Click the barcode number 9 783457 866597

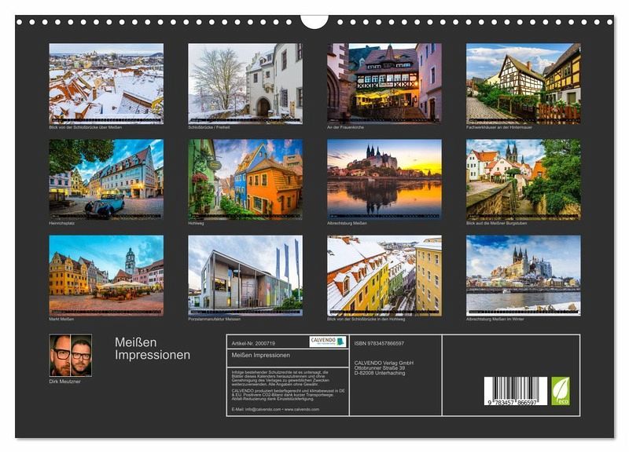point(513,403)
